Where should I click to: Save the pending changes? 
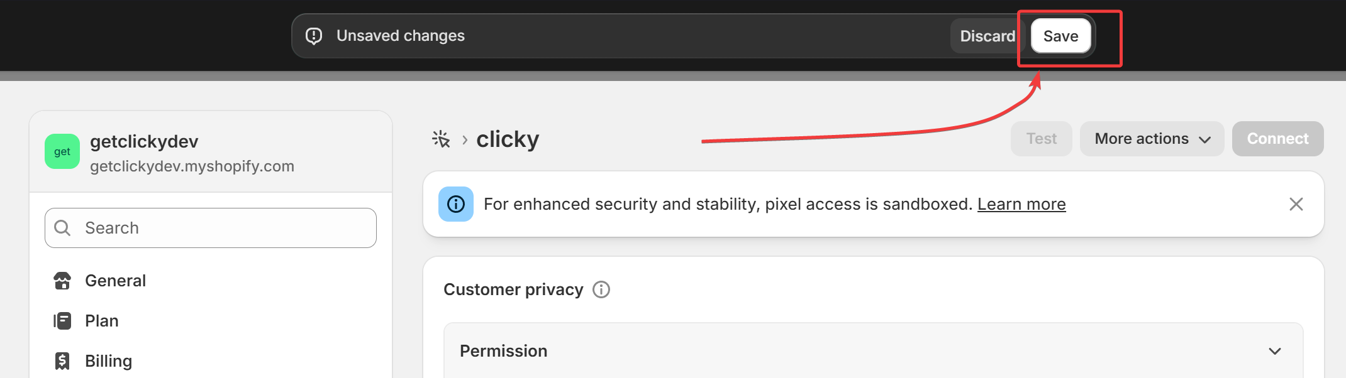pyautogui.click(x=1060, y=36)
